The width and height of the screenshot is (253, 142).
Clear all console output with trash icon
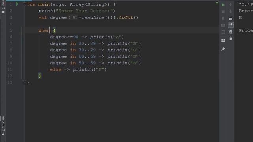pos(230,39)
